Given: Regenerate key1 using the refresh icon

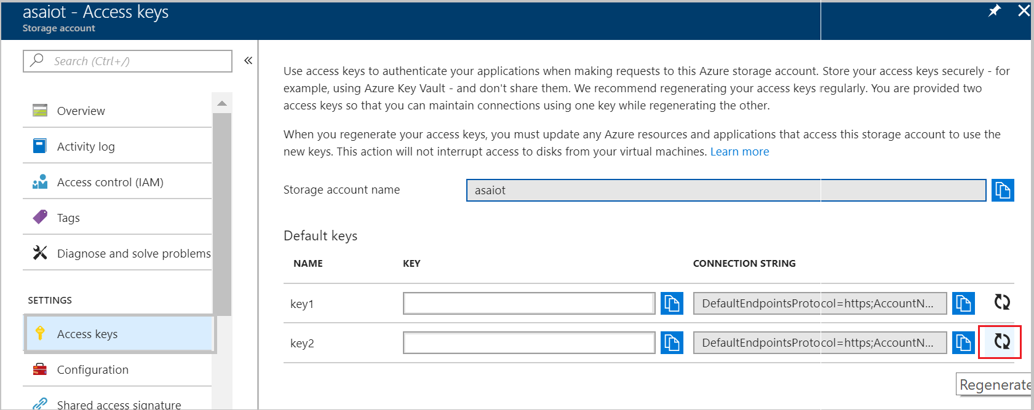Looking at the screenshot, I should 1002,302.
